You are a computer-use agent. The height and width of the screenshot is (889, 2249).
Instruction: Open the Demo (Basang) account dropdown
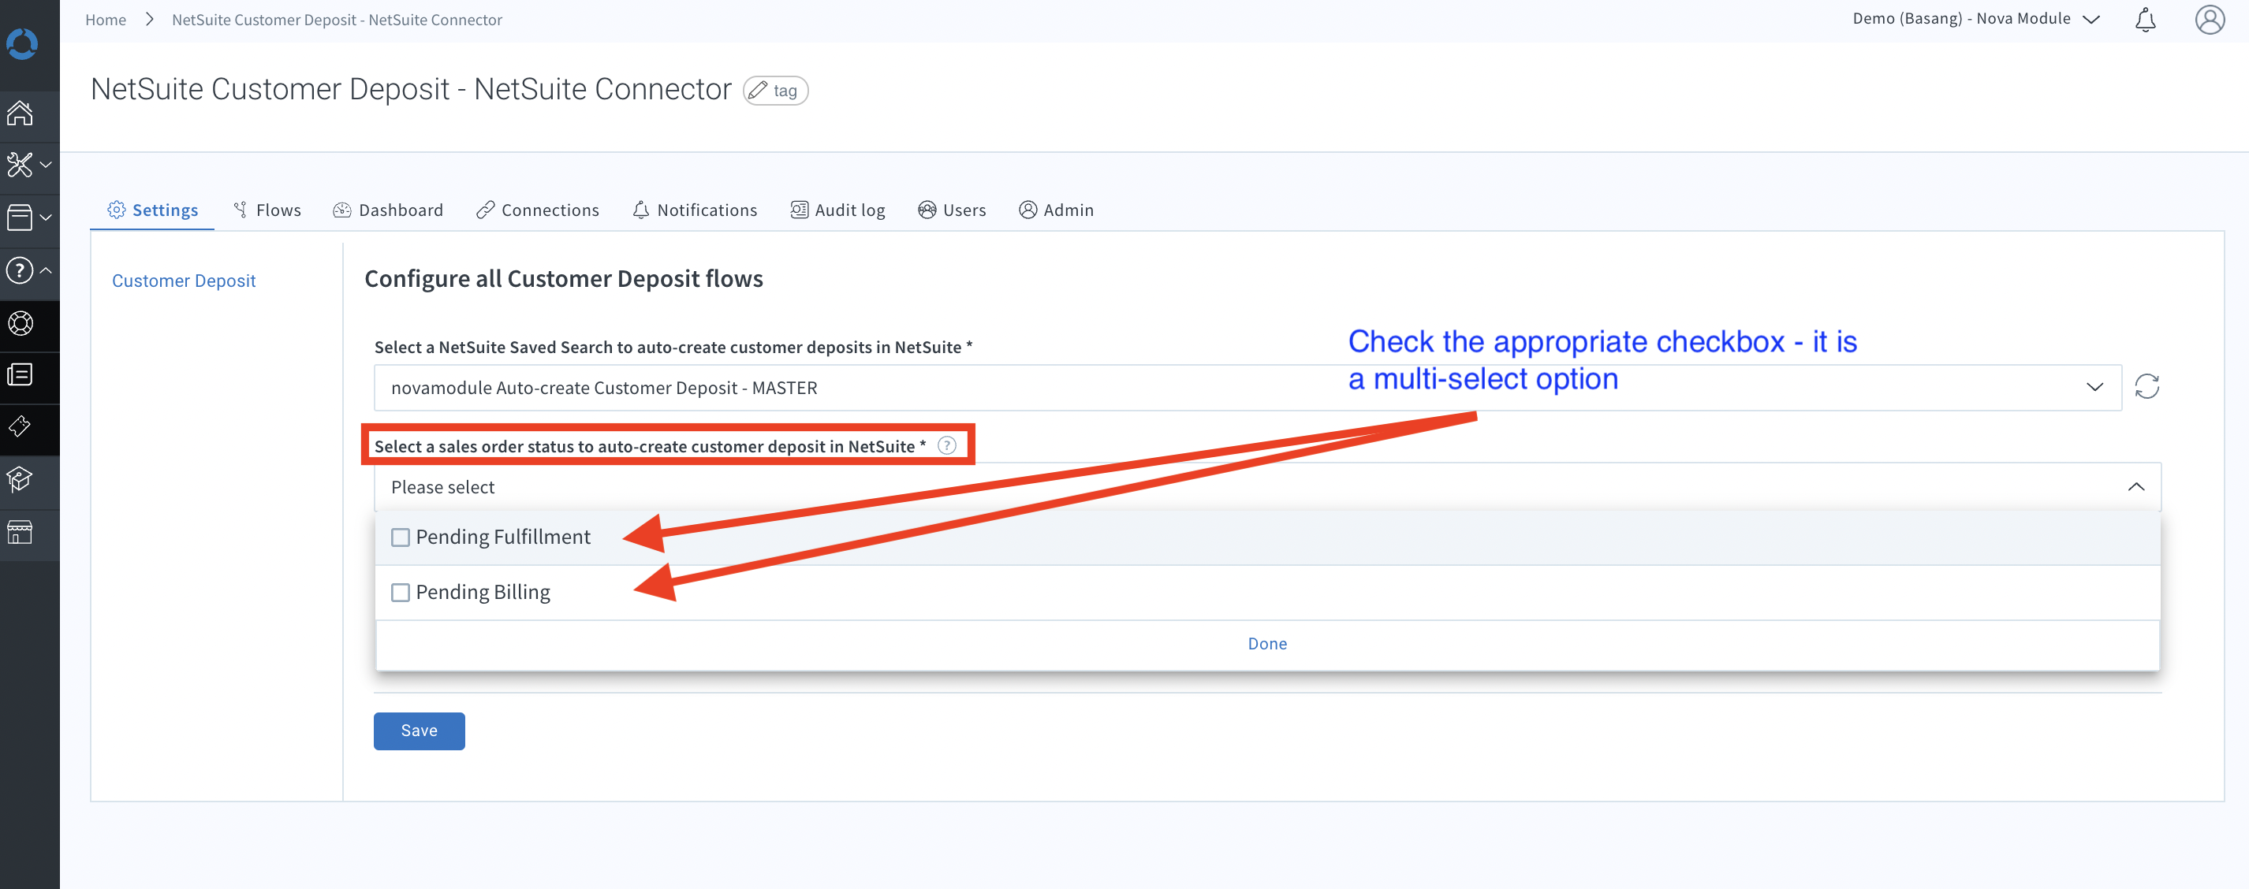point(1975,19)
